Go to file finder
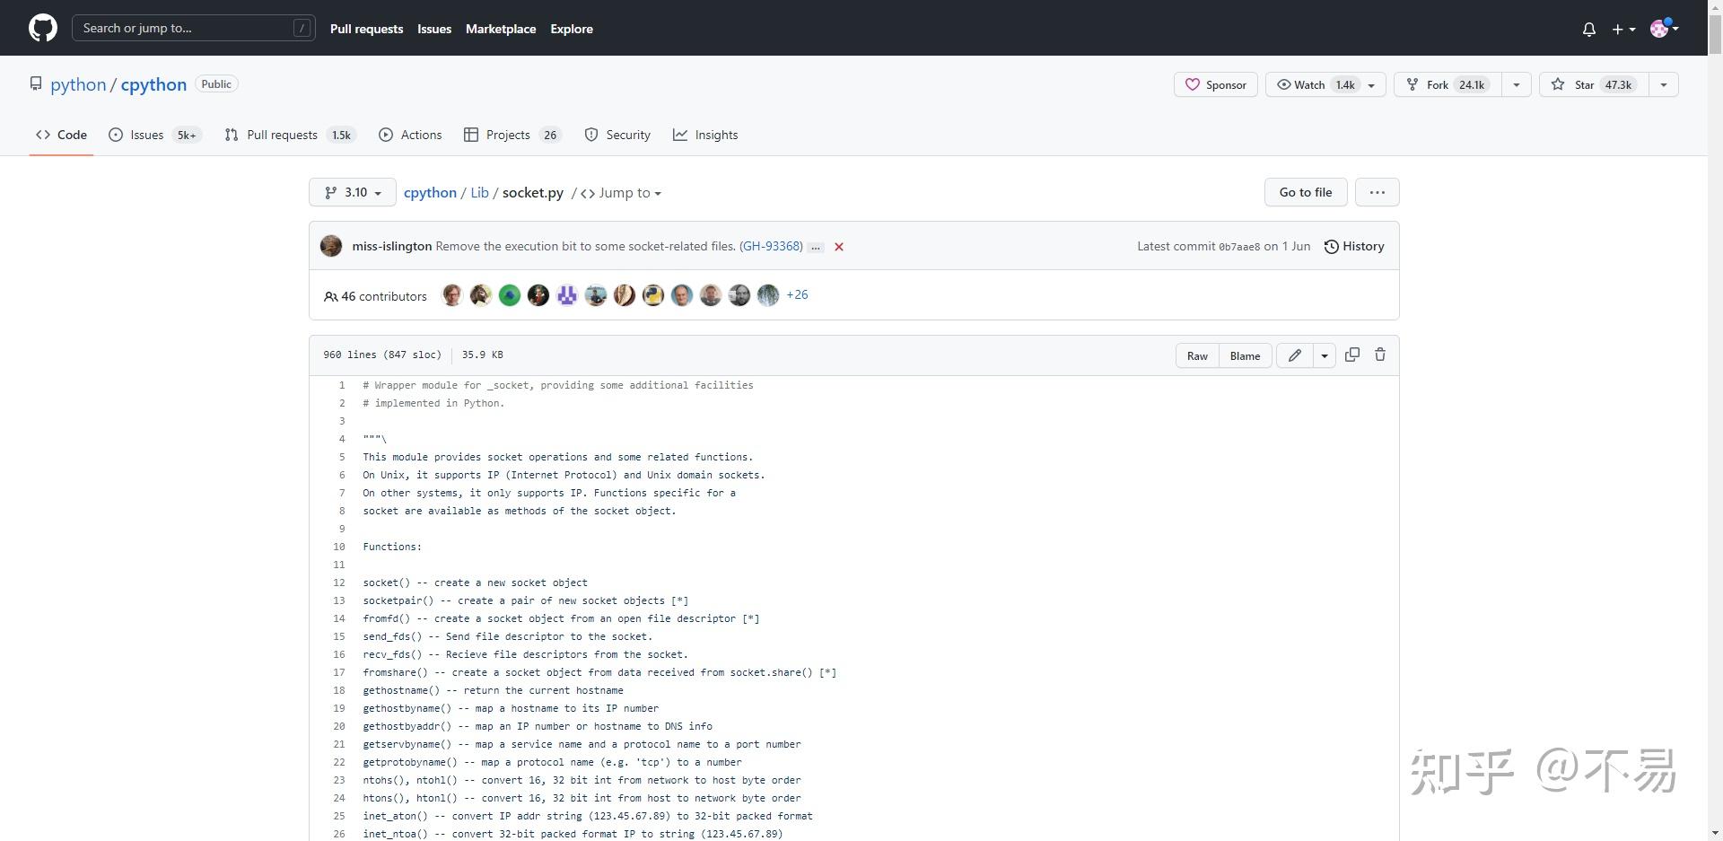Image resolution: width=1723 pixels, height=841 pixels. [x=1306, y=192]
